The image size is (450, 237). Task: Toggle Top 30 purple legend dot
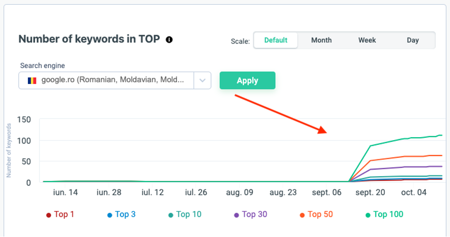pos(237,215)
